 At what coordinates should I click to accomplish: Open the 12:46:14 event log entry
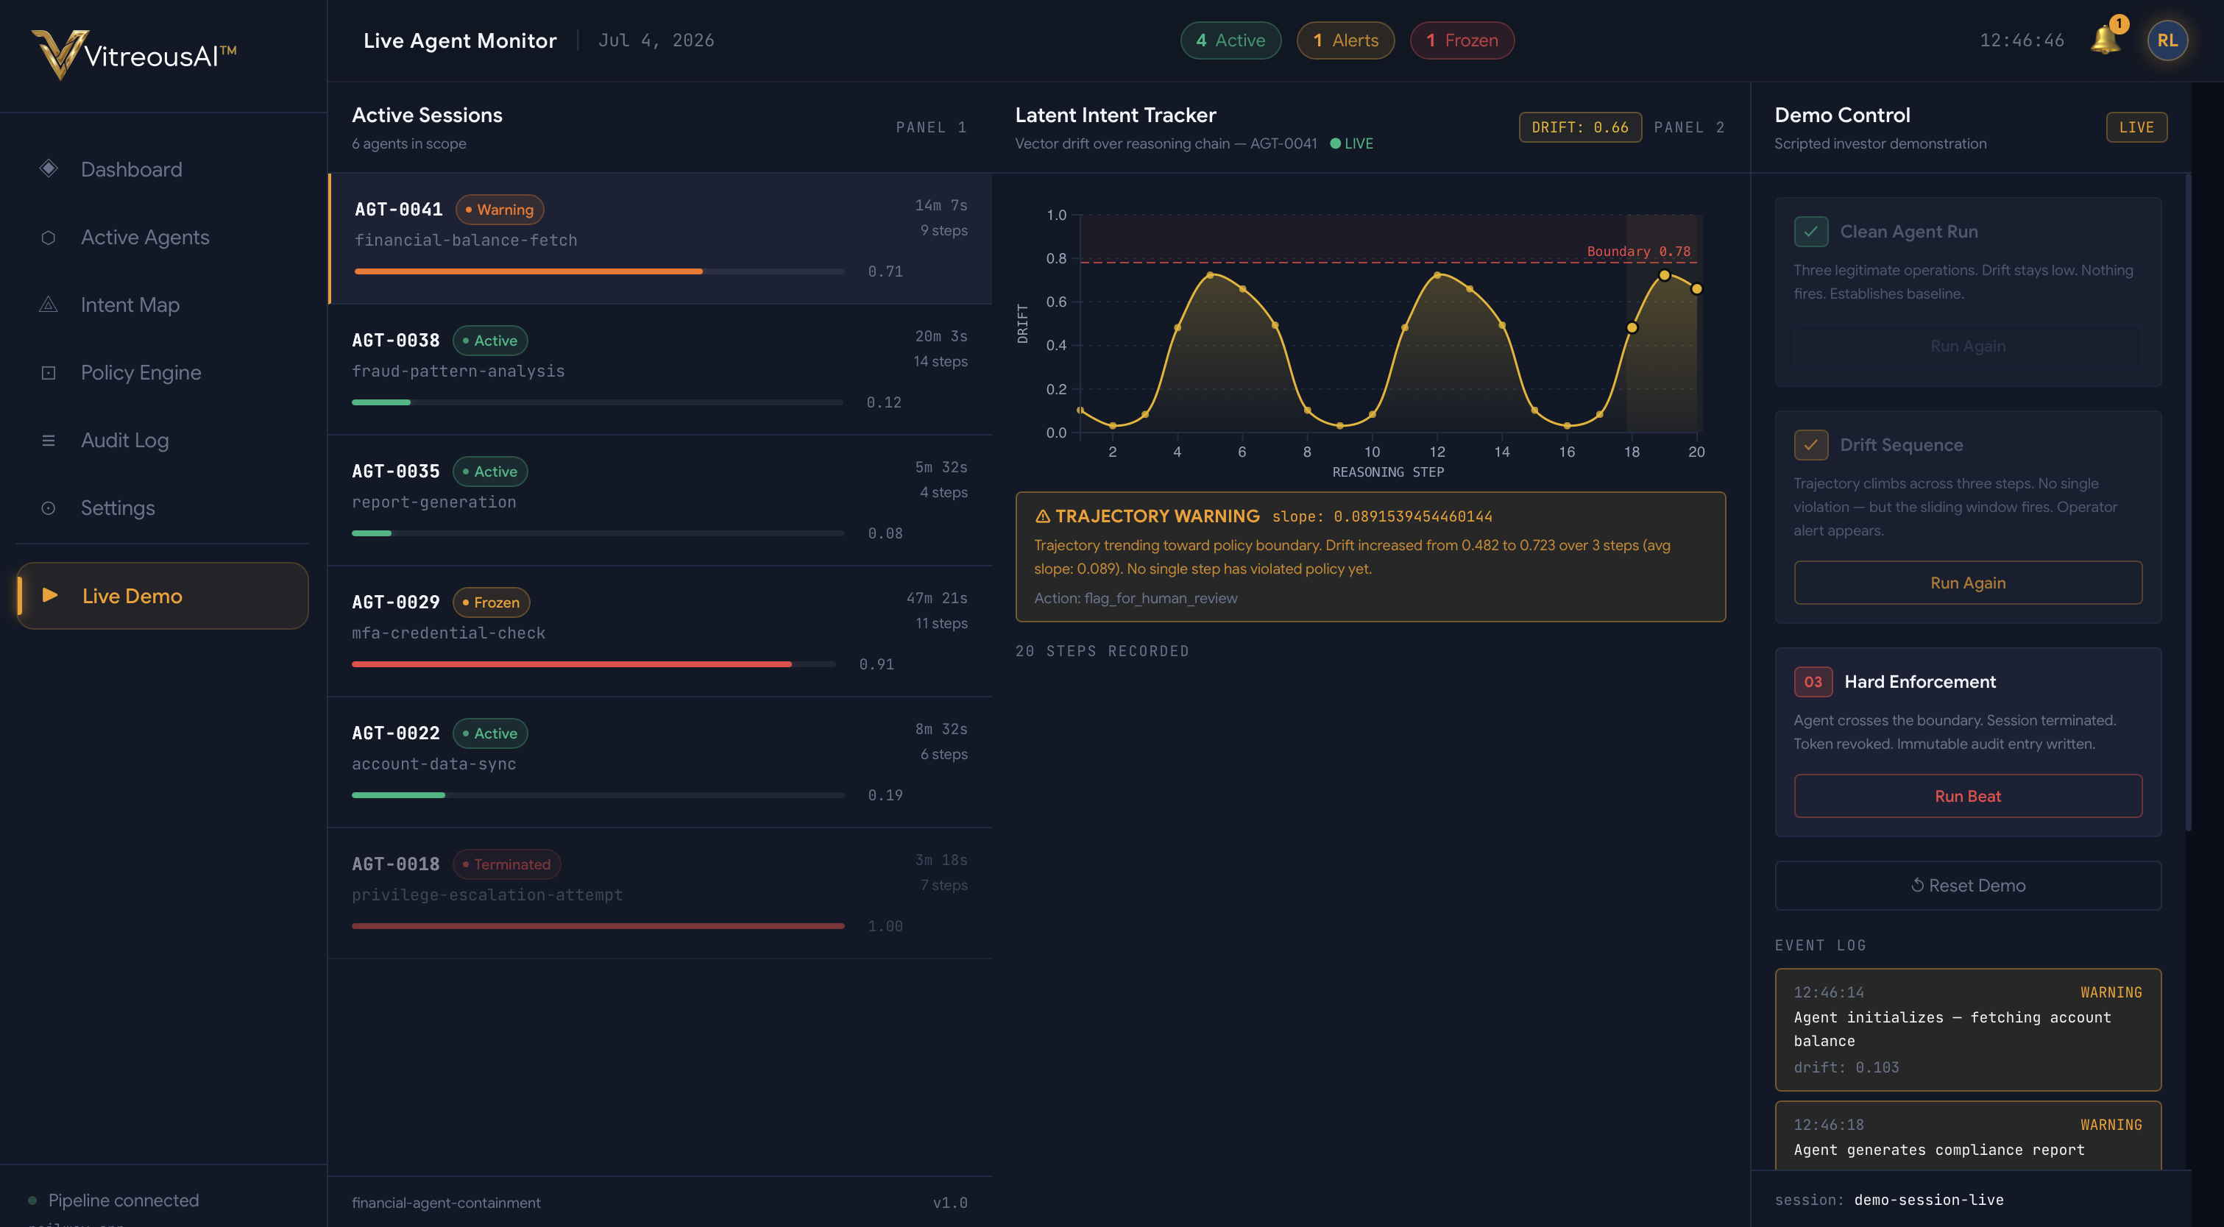(x=1968, y=1029)
